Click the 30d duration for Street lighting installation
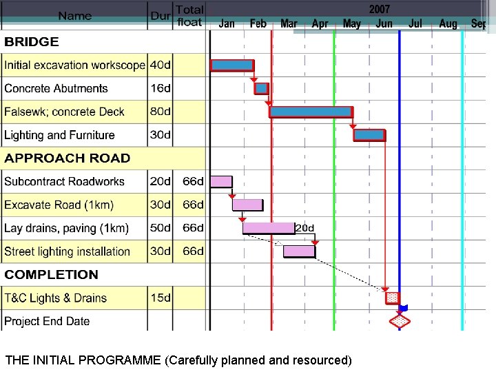496x372 pixels. coord(160,251)
